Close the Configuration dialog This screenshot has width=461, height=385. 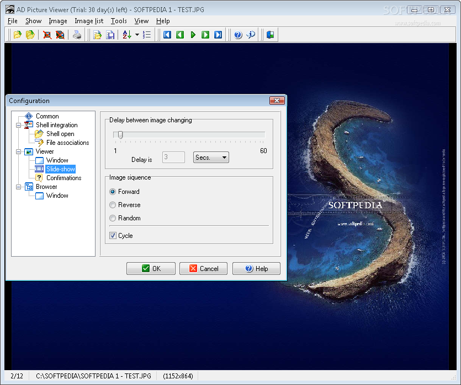(x=277, y=101)
